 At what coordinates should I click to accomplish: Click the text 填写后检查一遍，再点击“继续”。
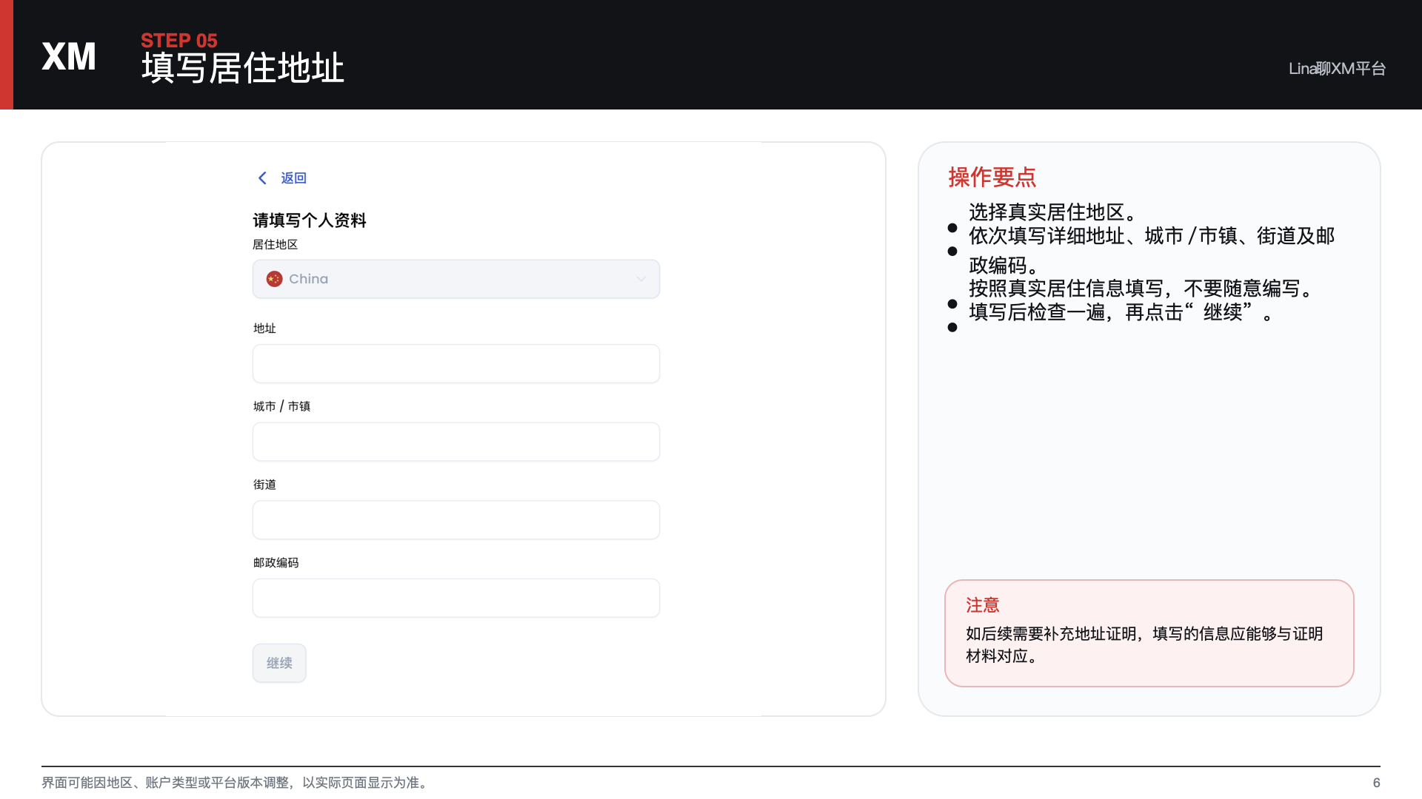click(x=1121, y=312)
